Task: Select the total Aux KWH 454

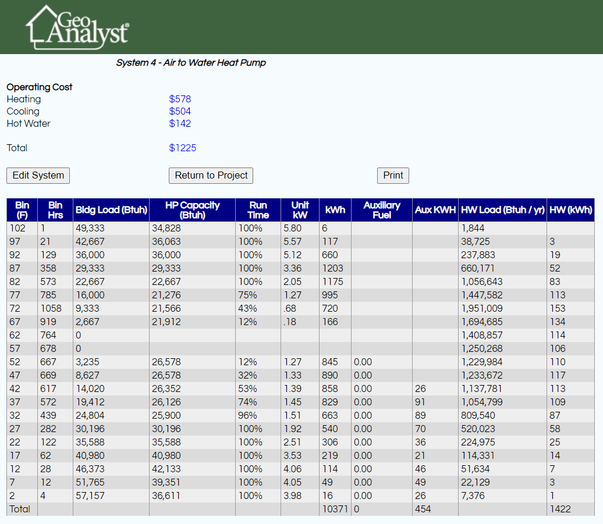Action: pyautogui.click(x=423, y=509)
